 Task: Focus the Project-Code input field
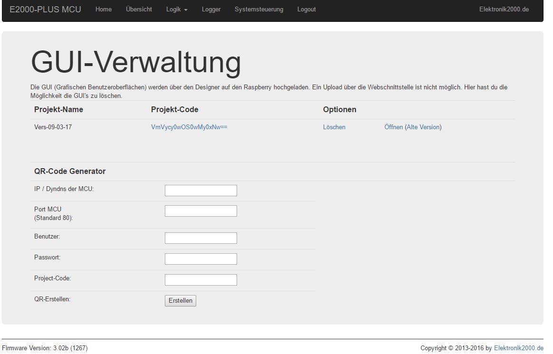(x=200, y=280)
